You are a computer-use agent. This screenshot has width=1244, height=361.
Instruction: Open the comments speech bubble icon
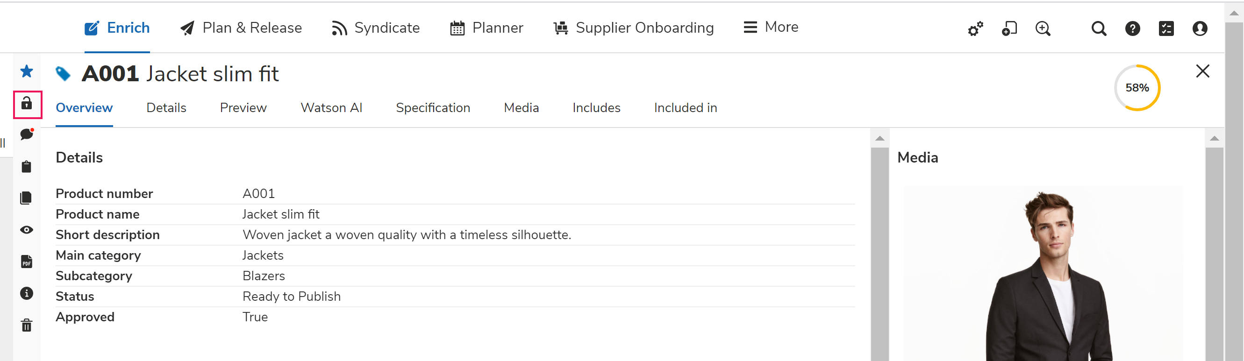27,134
